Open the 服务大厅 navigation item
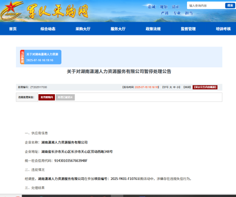 pyautogui.click(x=118, y=29)
